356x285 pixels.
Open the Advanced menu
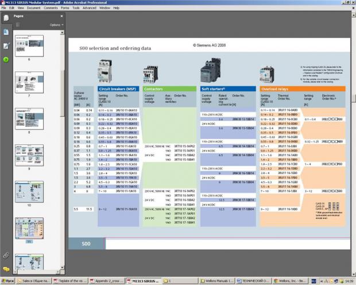90,7
